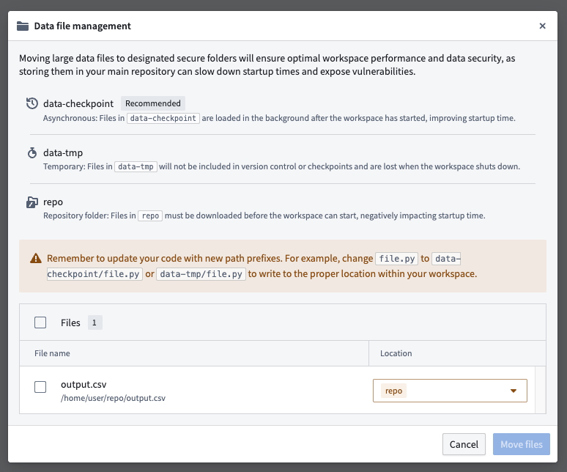The image size is (567, 472).
Task: Click the Files label in table header
Action: [70, 322]
